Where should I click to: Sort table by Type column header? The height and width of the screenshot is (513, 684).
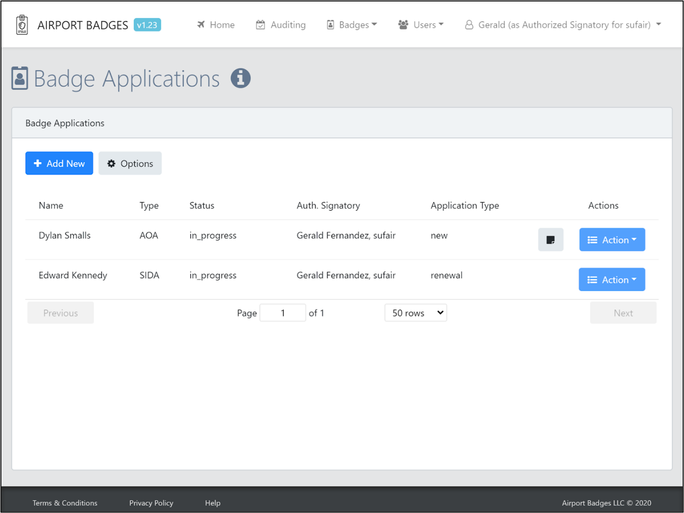pos(149,206)
